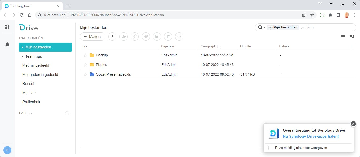Click the Nu Synology Drive-apps halen link

click(x=311, y=136)
